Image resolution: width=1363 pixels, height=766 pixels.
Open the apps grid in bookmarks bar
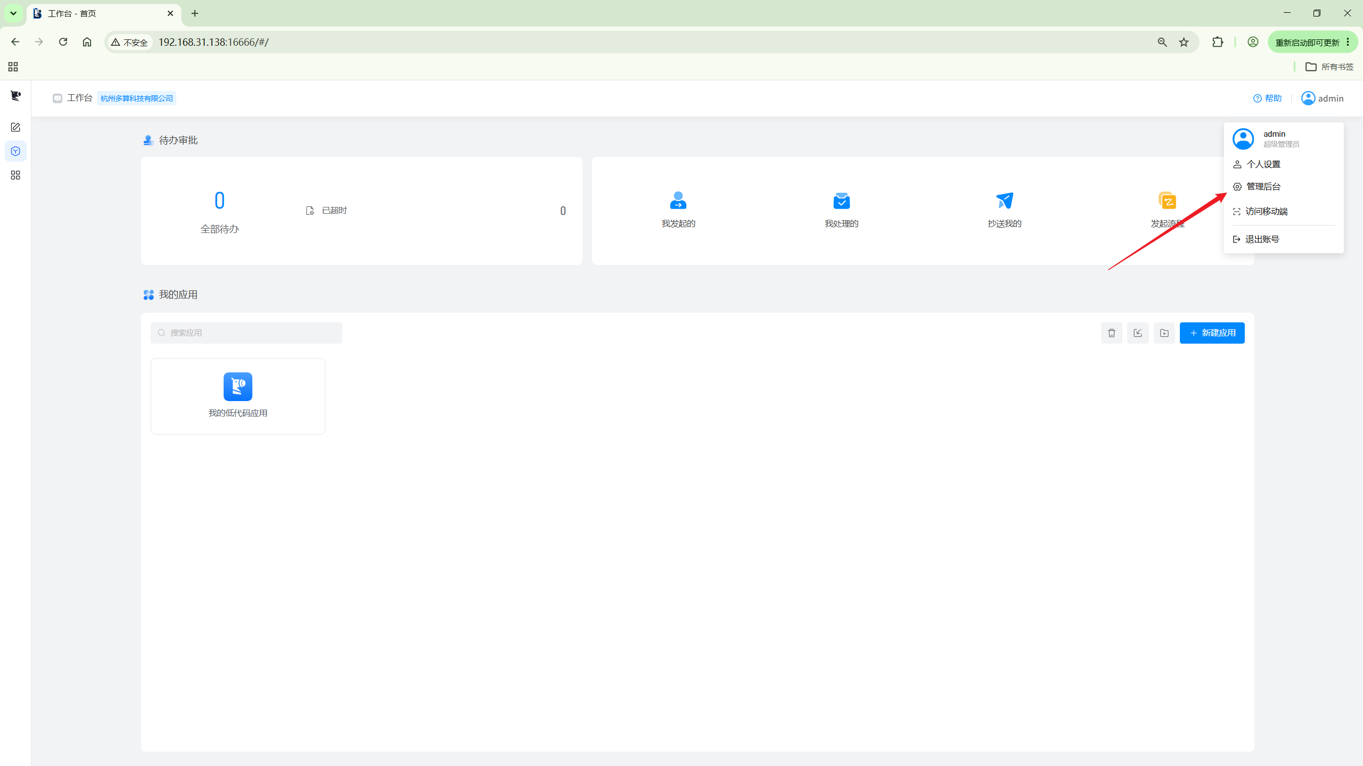click(x=13, y=66)
